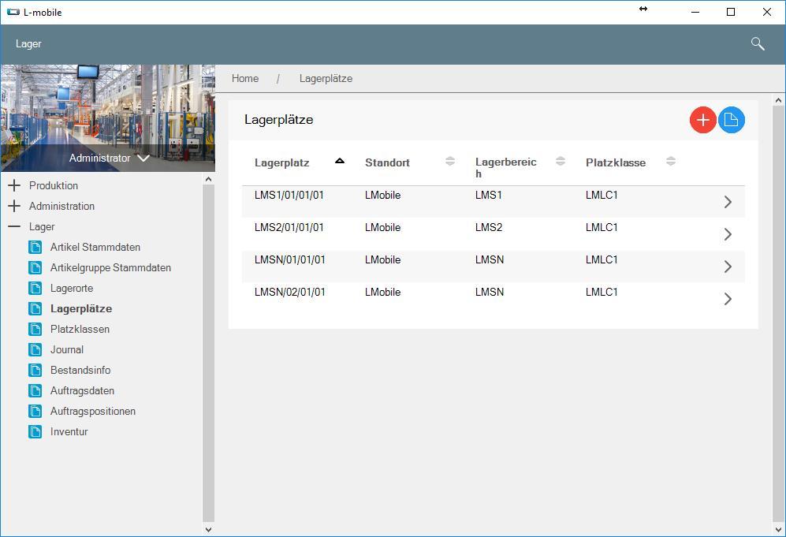Open details chevron for LMS2/01/01/01
Screen dimensions: 786x537
pos(728,234)
